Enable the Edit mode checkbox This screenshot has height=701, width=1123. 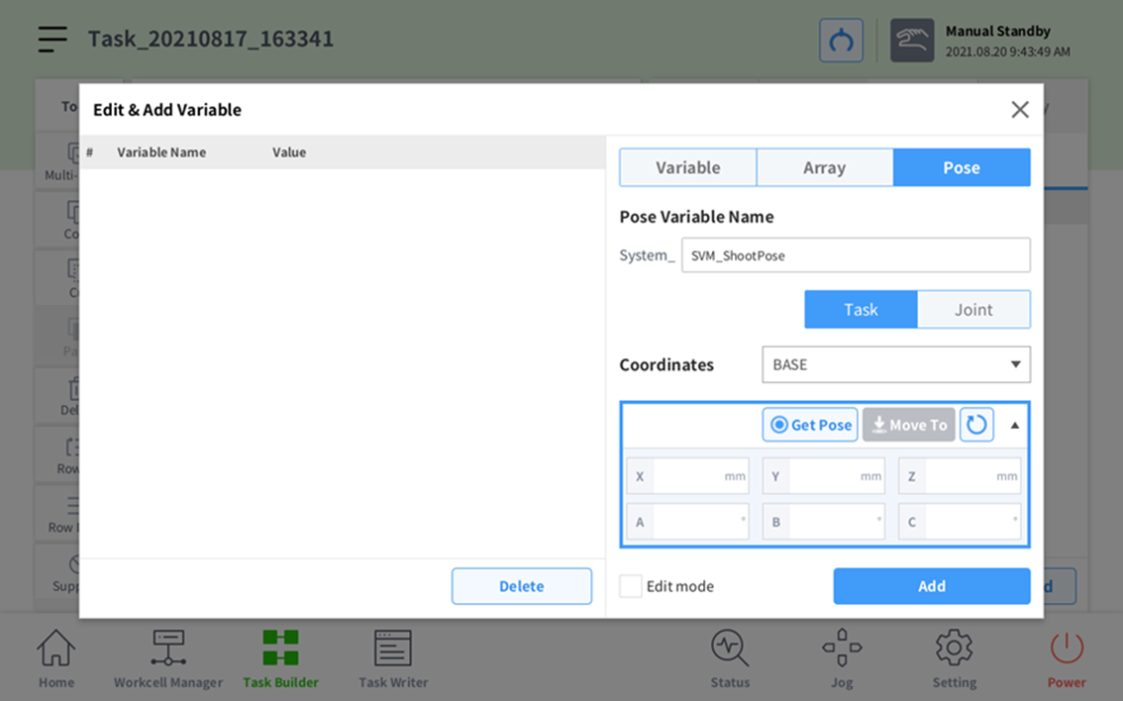631,586
